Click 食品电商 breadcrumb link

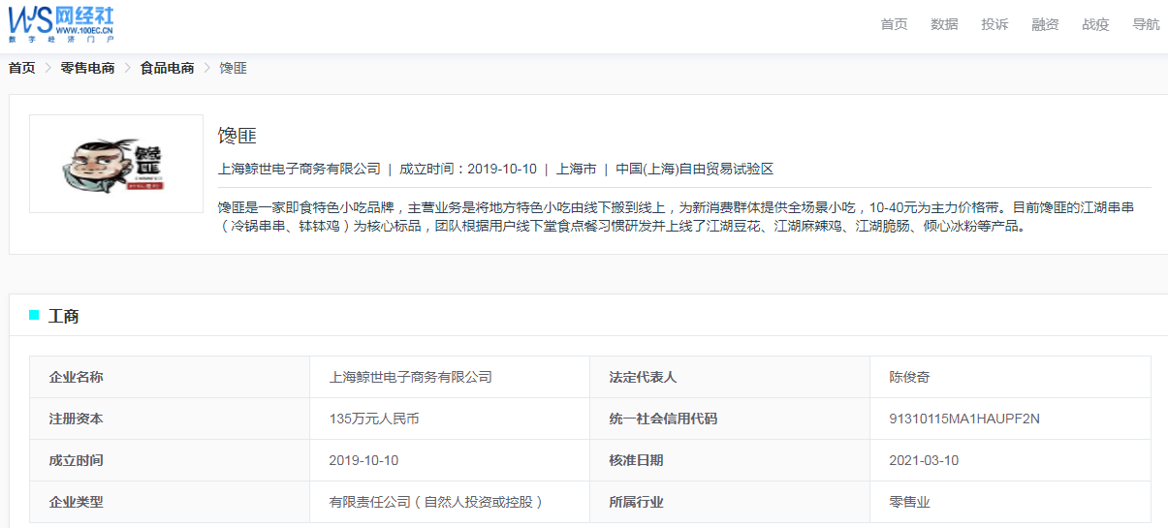point(167,68)
